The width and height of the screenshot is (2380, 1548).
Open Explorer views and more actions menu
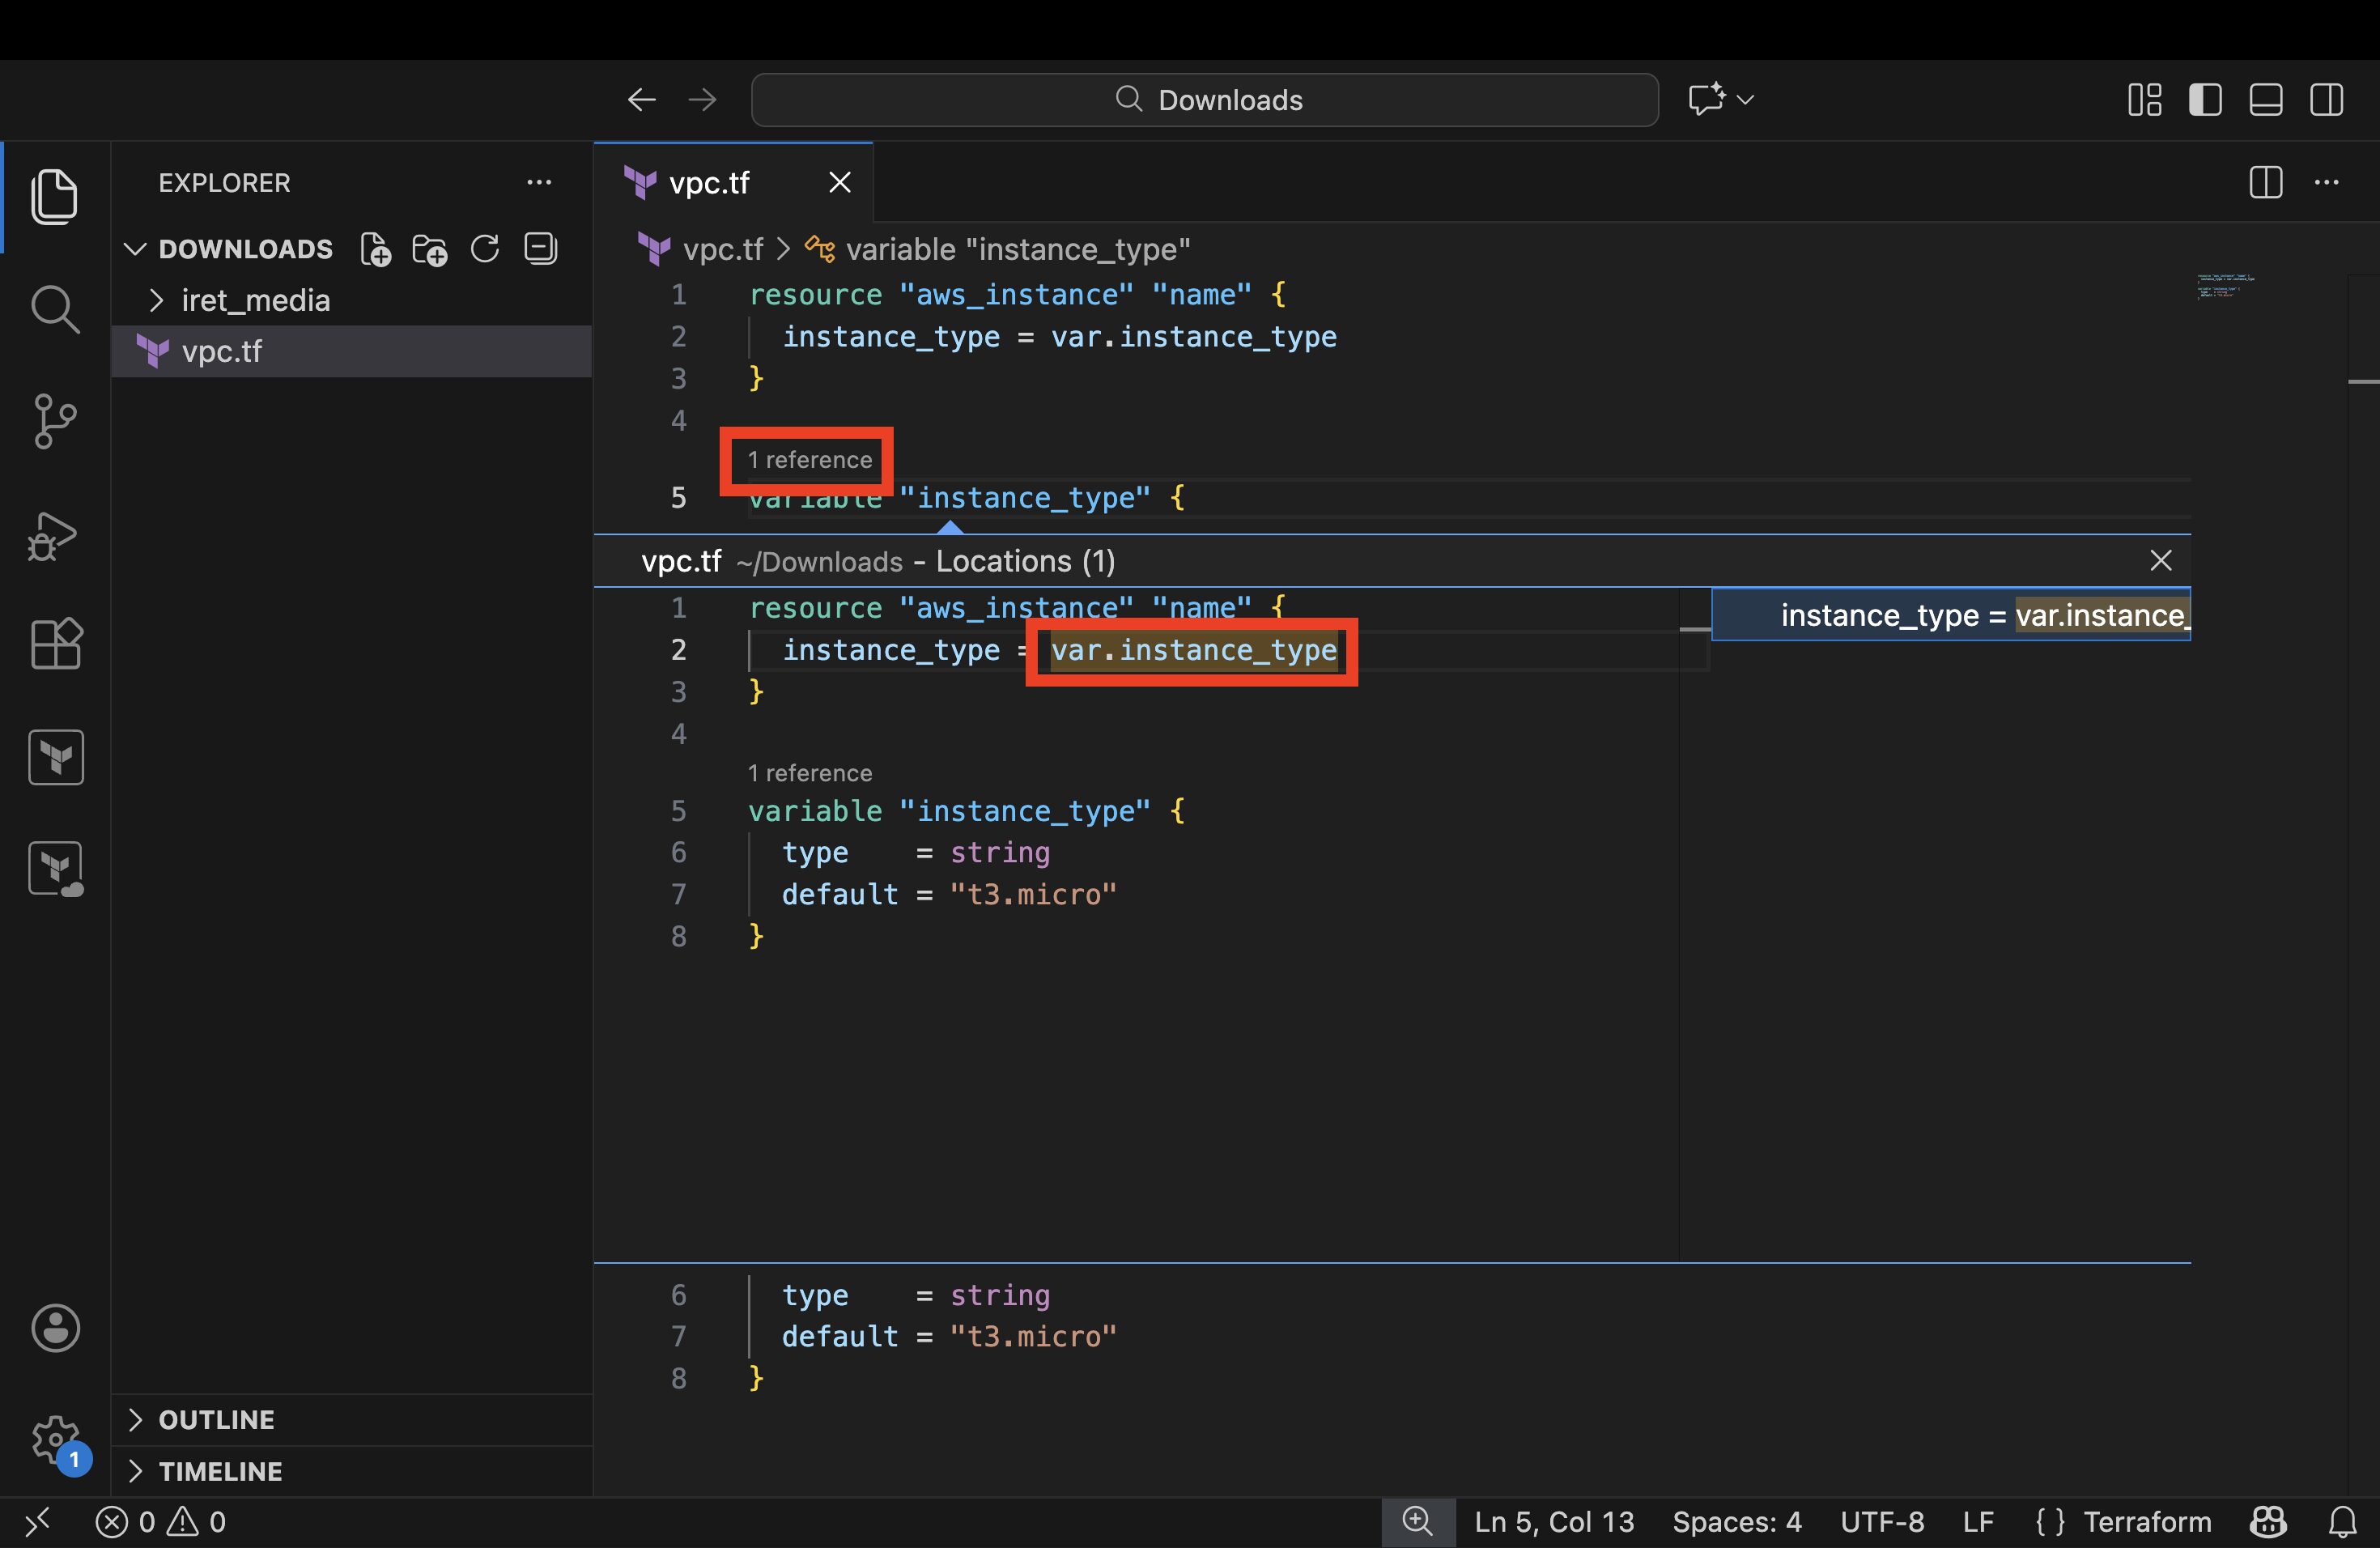pyautogui.click(x=539, y=183)
